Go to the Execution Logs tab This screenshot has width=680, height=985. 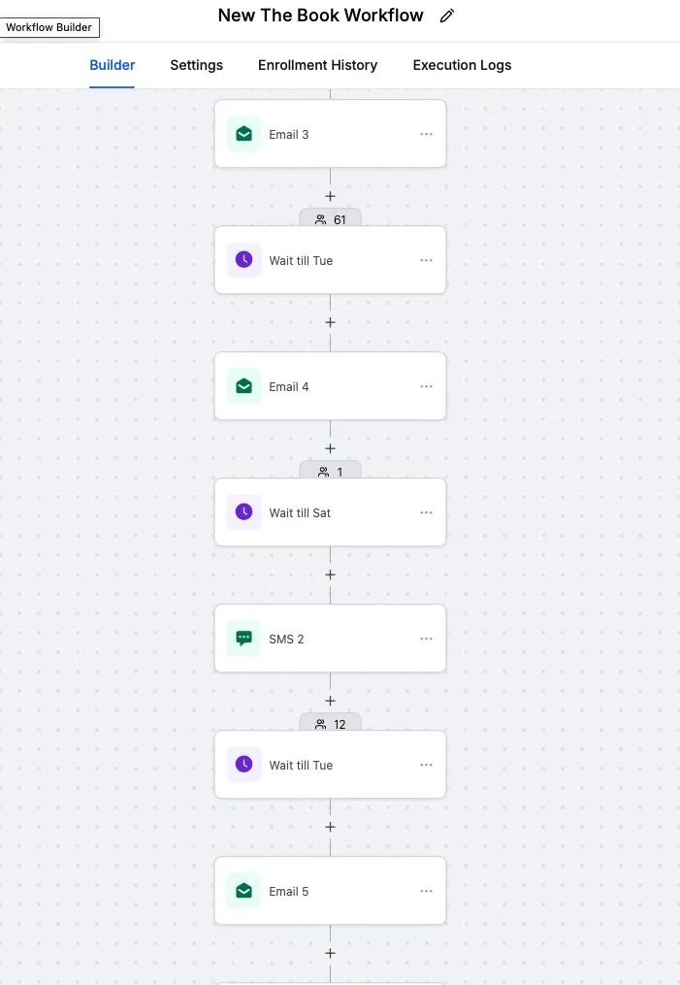[x=462, y=65]
